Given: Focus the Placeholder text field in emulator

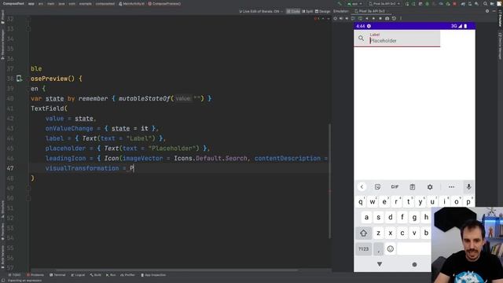Looking at the screenshot, I should pyautogui.click(x=397, y=39).
